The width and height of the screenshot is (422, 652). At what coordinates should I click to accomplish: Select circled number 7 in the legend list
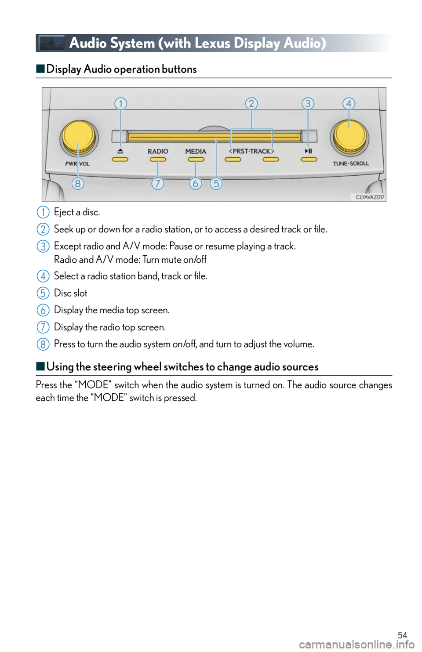point(43,327)
